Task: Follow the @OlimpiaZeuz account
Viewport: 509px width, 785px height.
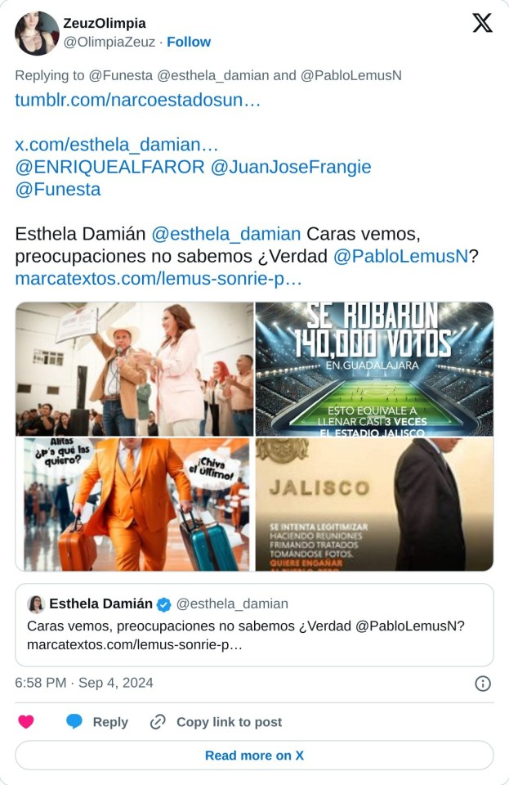Action: click(189, 42)
